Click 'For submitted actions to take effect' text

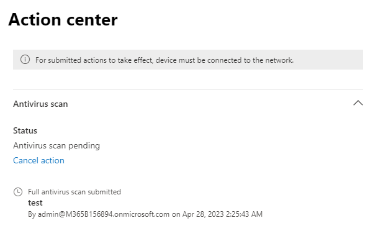pyautogui.click(x=94, y=60)
